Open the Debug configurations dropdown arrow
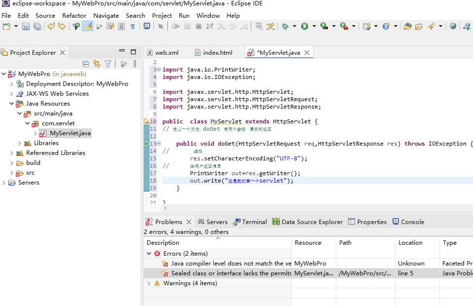473x306 pixels. coord(294,27)
